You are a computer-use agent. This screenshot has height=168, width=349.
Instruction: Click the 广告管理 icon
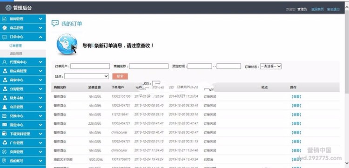(5, 143)
